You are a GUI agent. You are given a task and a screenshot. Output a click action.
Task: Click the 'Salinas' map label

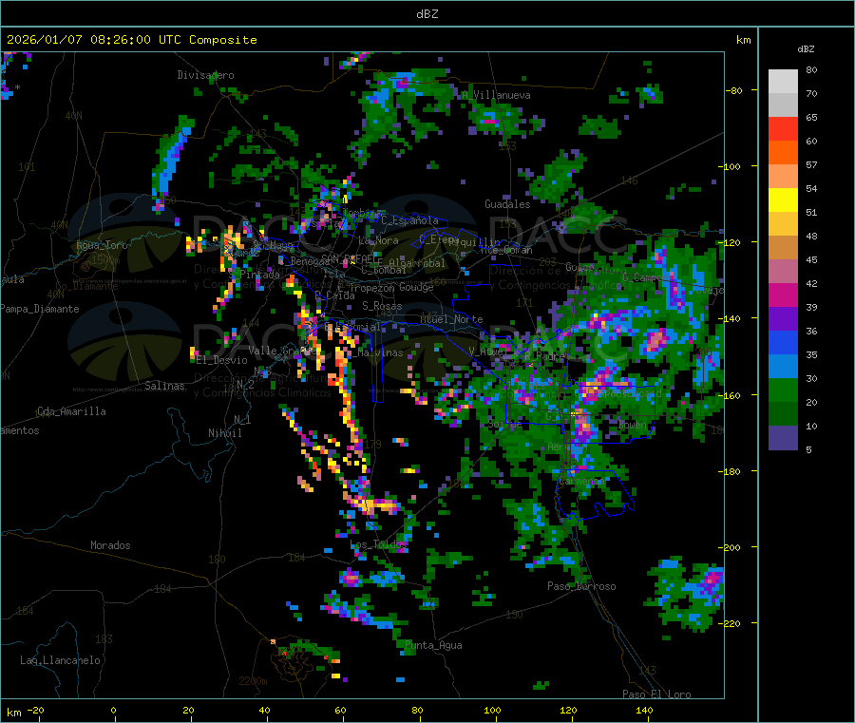(164, 386)
